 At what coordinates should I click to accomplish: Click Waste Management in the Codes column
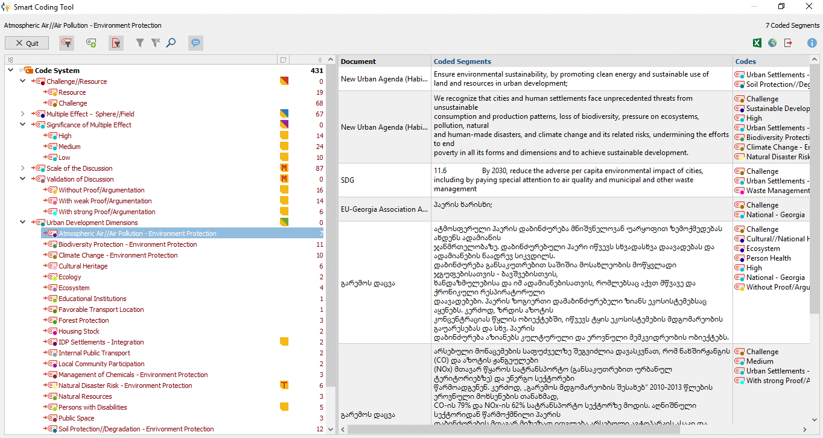[778, 191]
